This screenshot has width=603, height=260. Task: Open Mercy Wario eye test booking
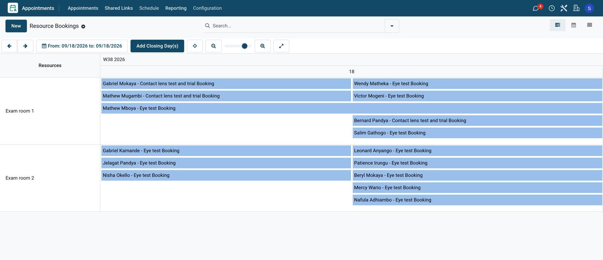click(x=478, y=188)
